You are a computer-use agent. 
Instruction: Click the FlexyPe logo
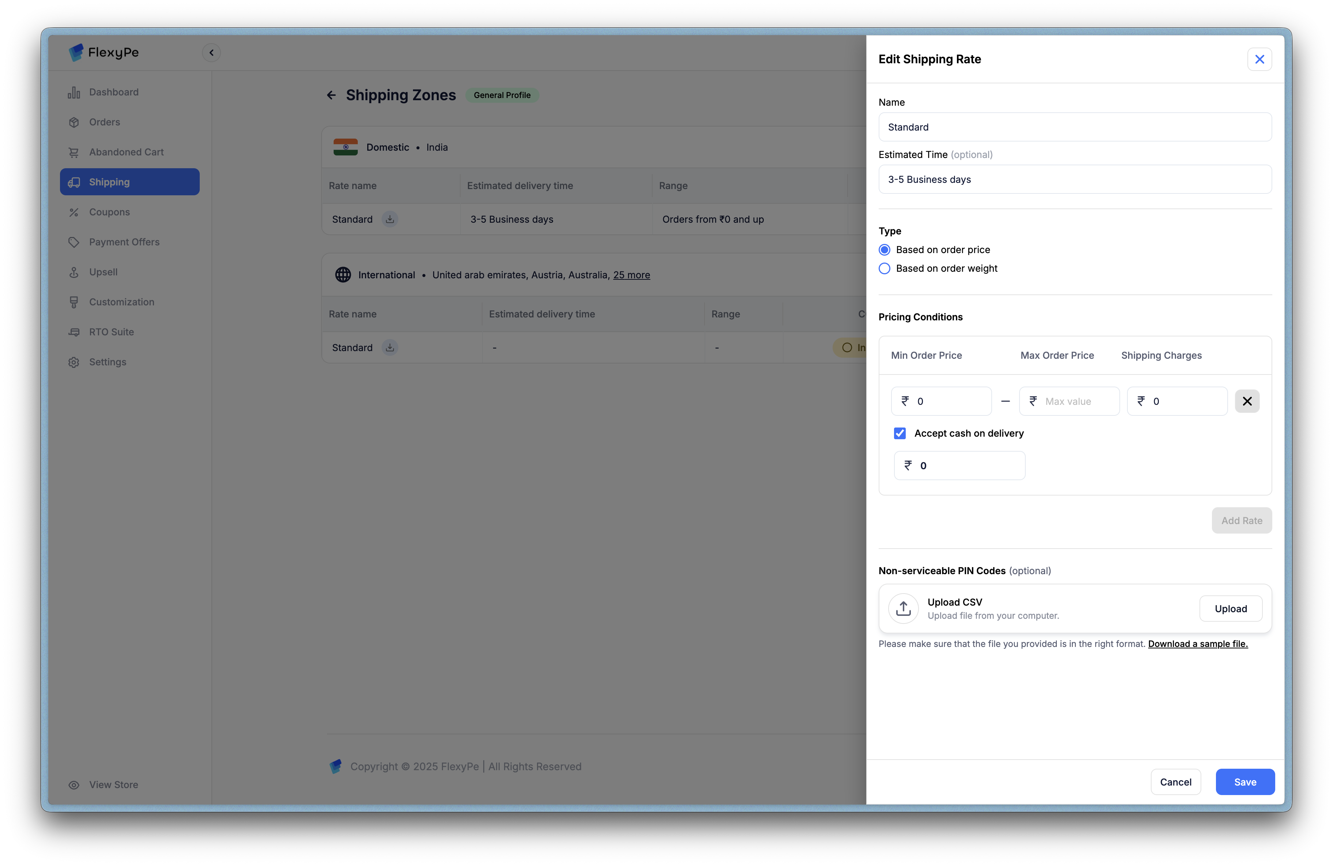104,53
